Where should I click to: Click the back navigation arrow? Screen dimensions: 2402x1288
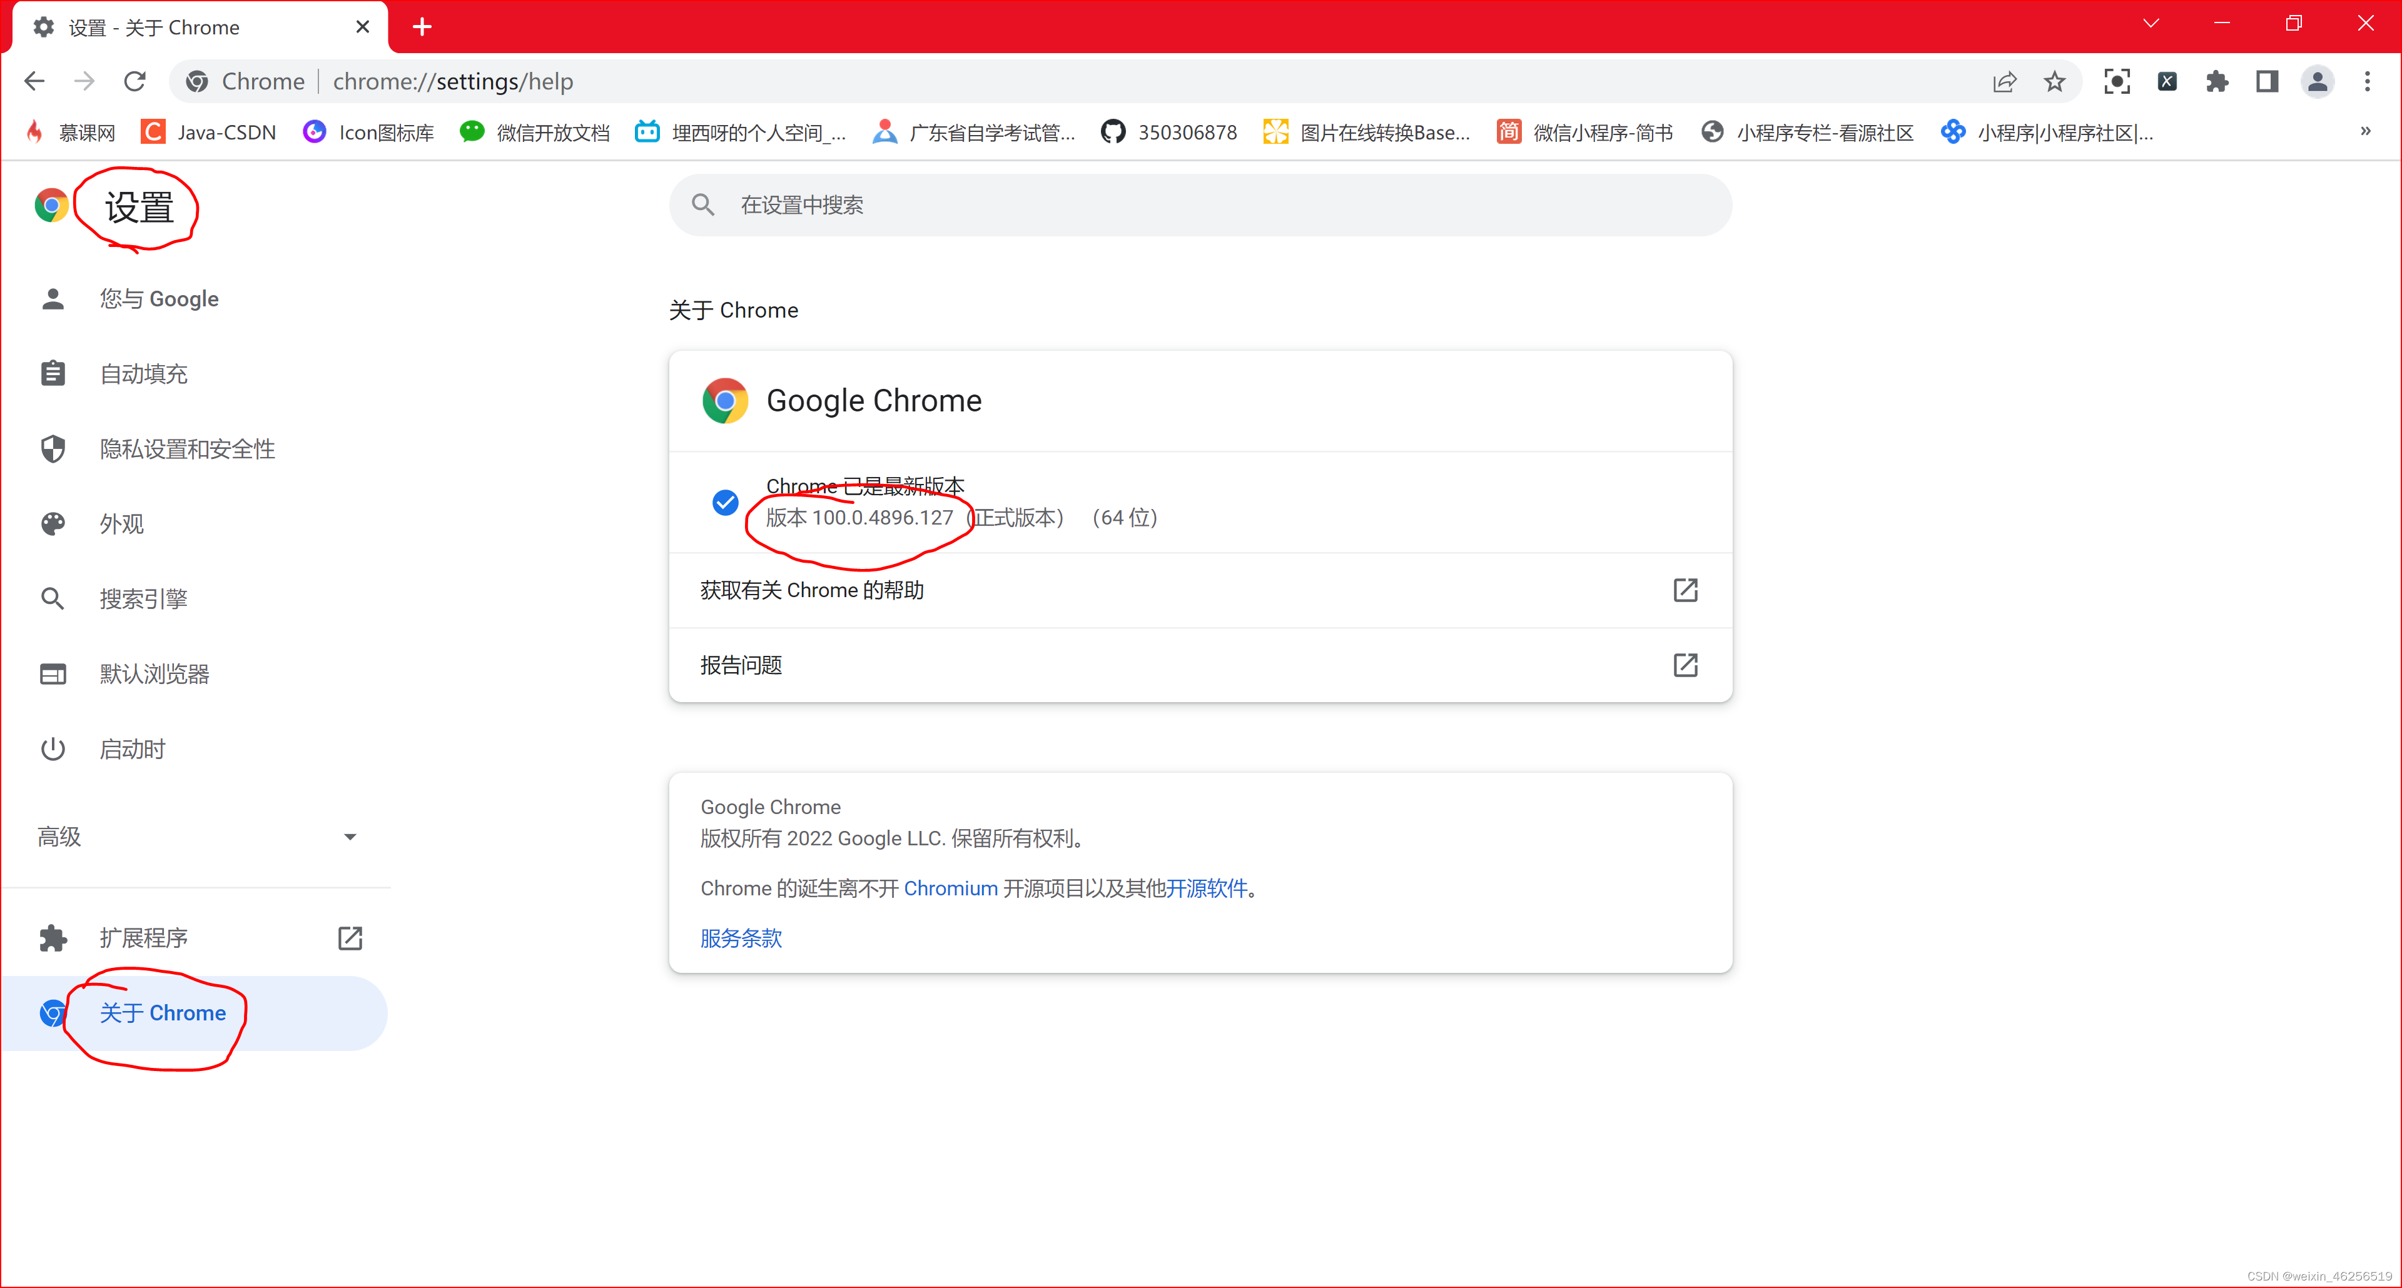(34, 81)
